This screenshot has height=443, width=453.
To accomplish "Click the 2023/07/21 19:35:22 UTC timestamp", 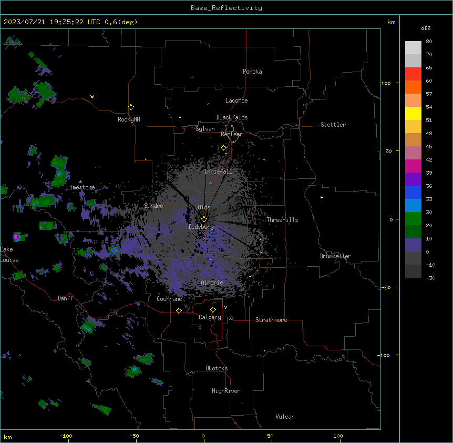I will (x=52, y=22).
